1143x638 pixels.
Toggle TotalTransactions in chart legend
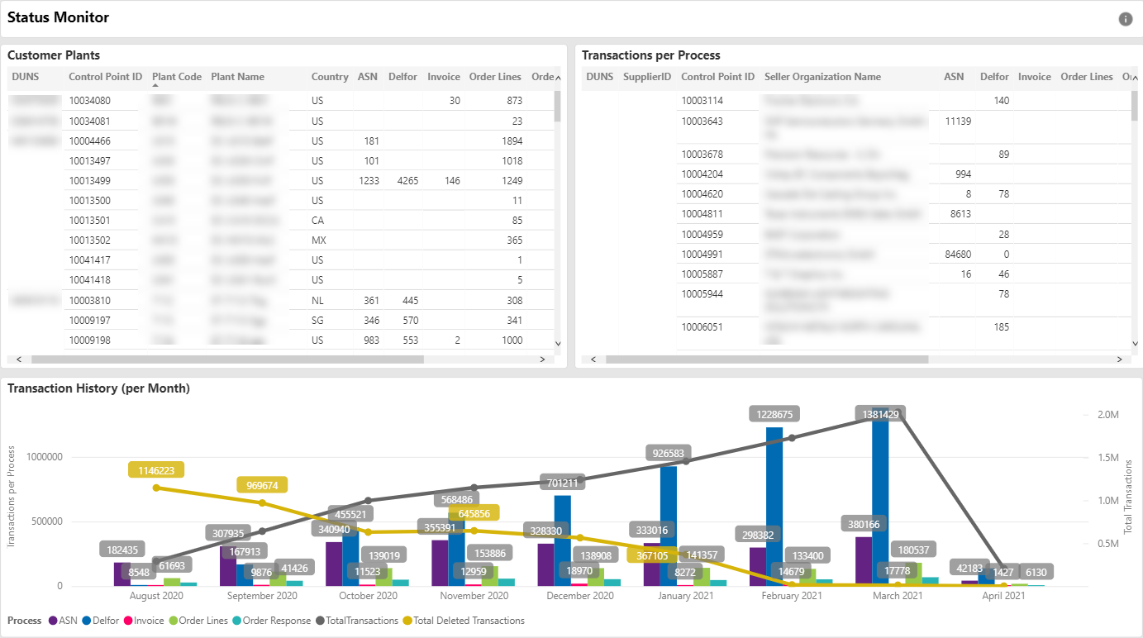[x=357, y=621]
